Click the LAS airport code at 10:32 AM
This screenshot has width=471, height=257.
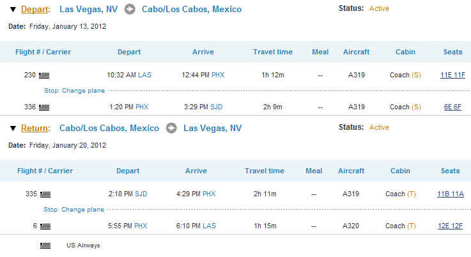(x=145, y=75)
